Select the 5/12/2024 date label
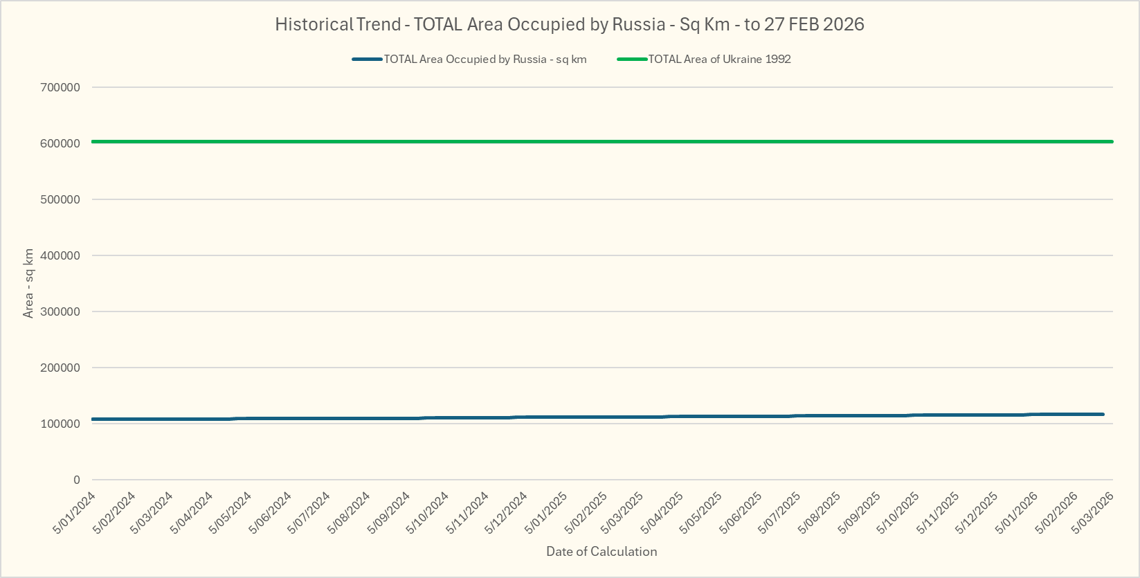1140x578 pixels. click(507, 513)
